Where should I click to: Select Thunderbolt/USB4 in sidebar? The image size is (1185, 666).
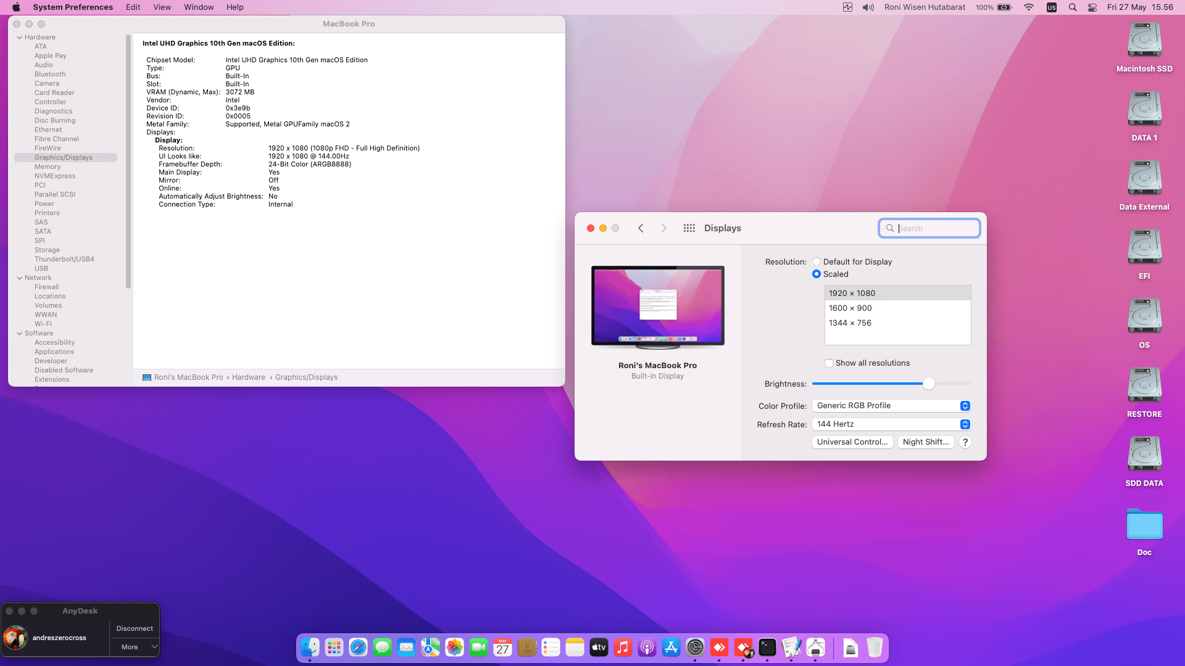coord(64,260)
